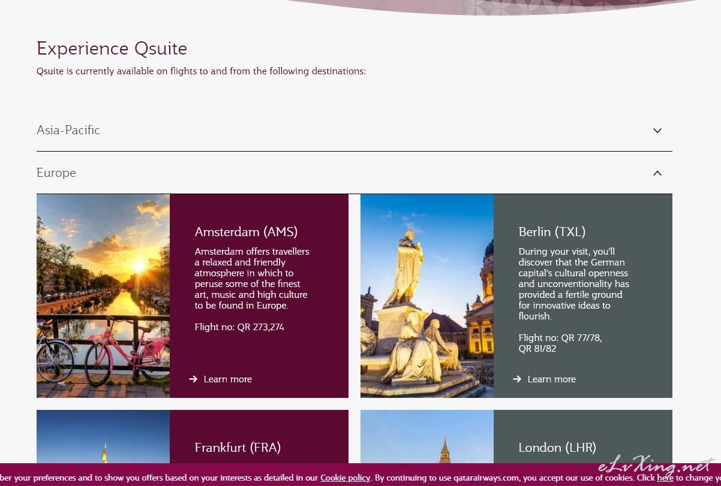Click the 'Flight no: QR 273,274' text

click(239, 327)
